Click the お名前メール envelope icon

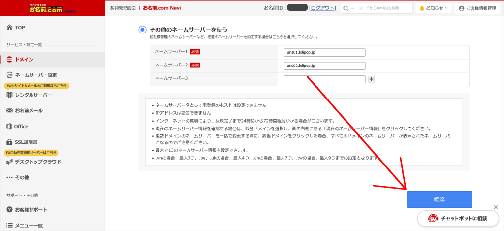tap(10, 110)
